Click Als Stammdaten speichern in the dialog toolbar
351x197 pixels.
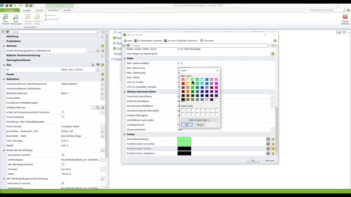point(148,41)
